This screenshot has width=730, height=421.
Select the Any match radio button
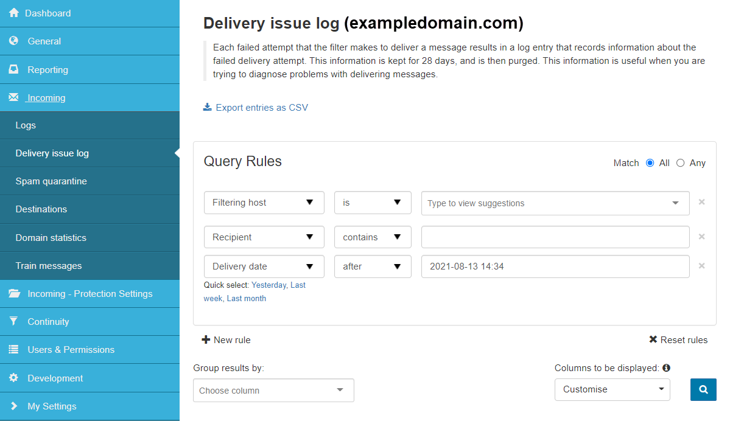[680, 162]
